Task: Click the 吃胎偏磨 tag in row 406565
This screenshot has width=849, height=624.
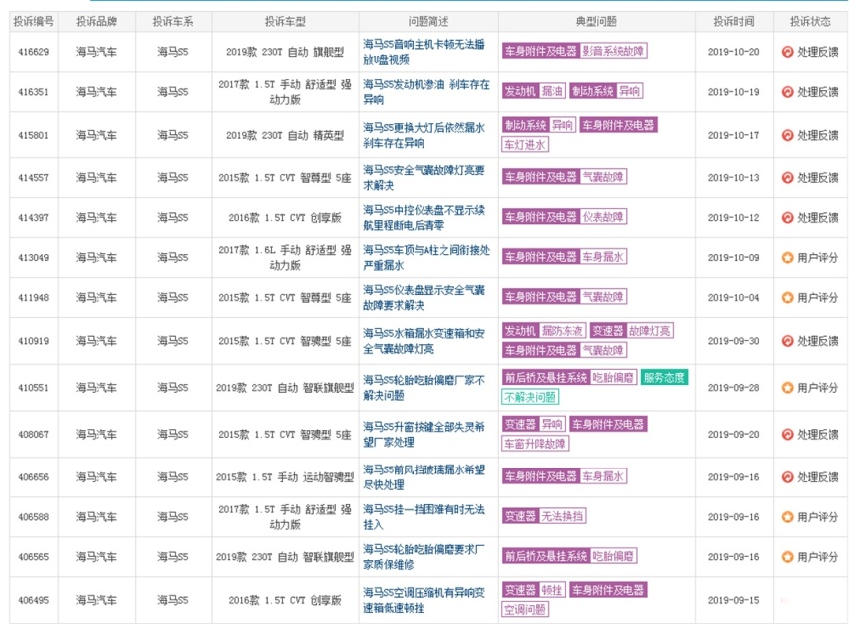Action: [x=613, y=556]
